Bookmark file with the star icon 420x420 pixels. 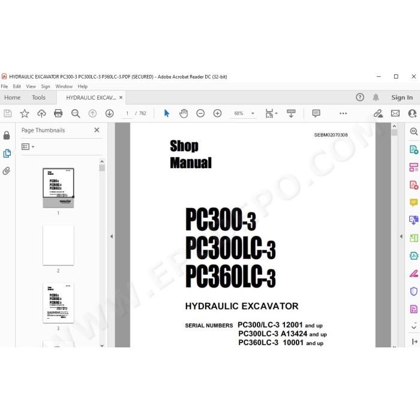click(x=25, y=113)
